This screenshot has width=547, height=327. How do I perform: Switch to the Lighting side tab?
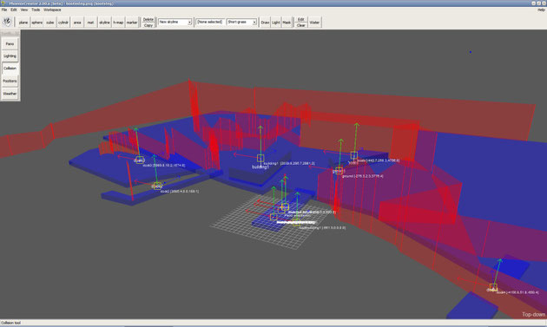point(10,56)
